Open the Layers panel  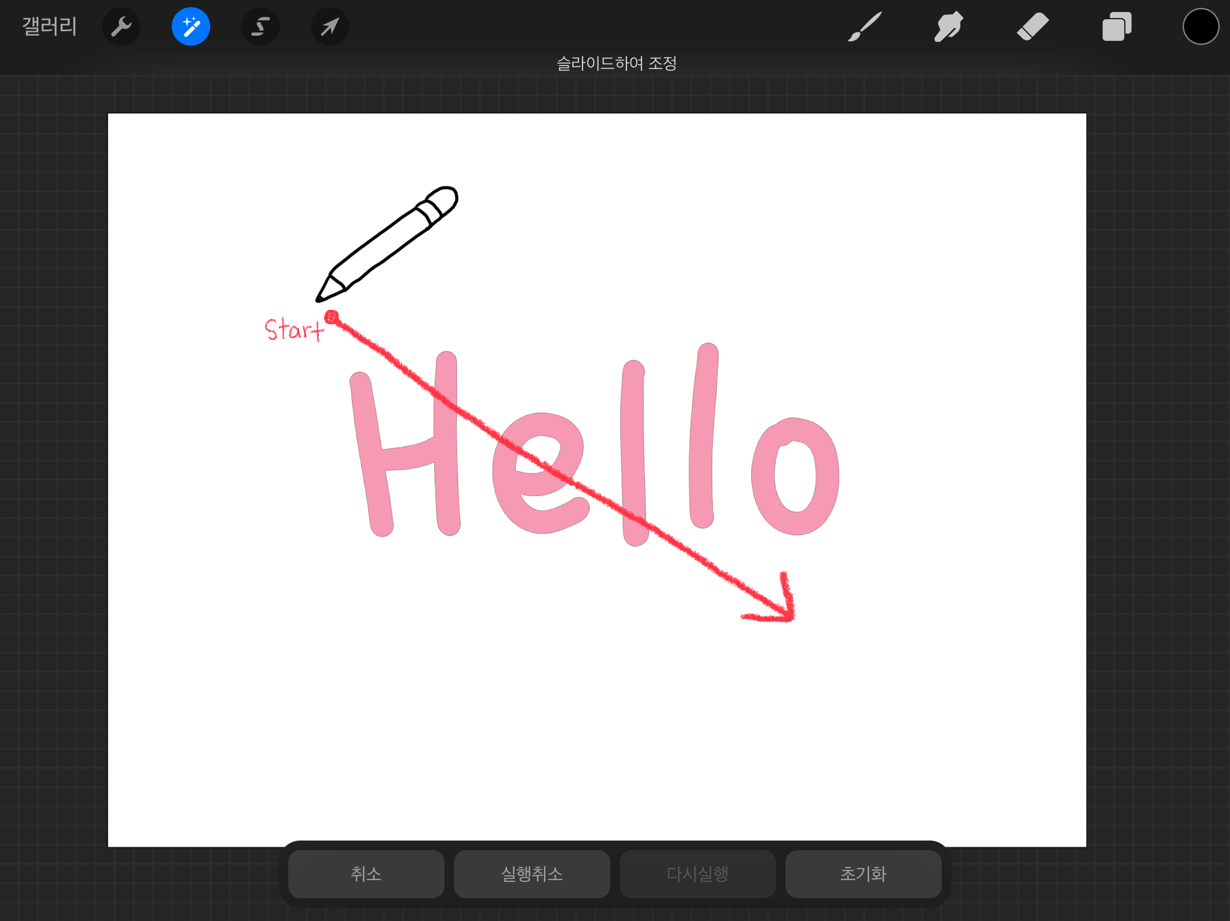pyautogui.click(x=1117, y=26)
